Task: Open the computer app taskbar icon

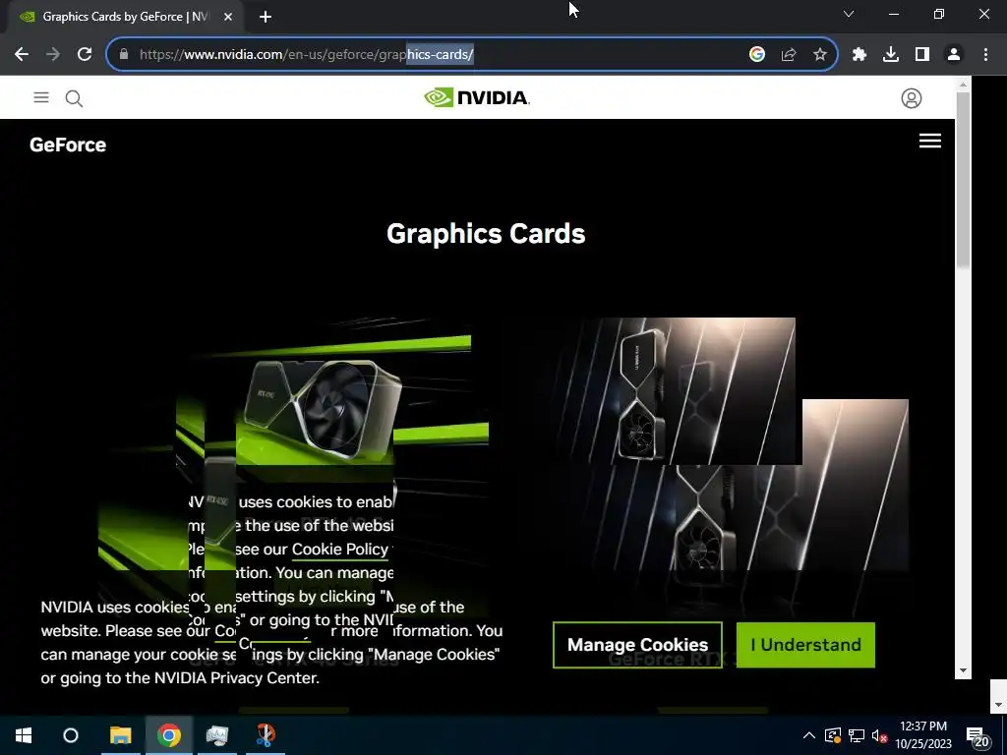Action: (x=217, y=735)
